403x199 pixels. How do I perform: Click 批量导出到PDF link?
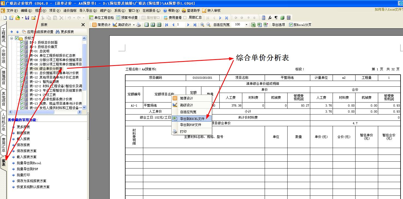[27, 169]
